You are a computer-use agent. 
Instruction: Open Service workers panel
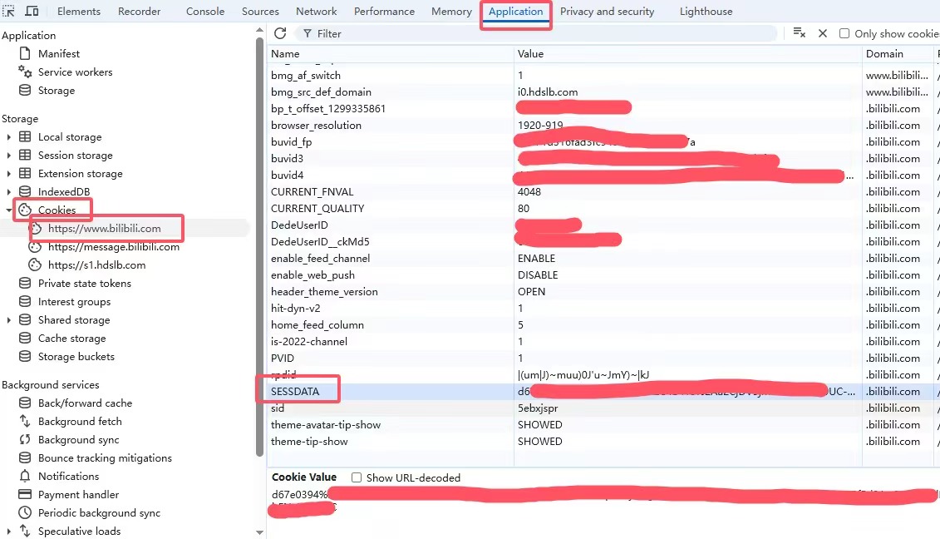point(75,72)
